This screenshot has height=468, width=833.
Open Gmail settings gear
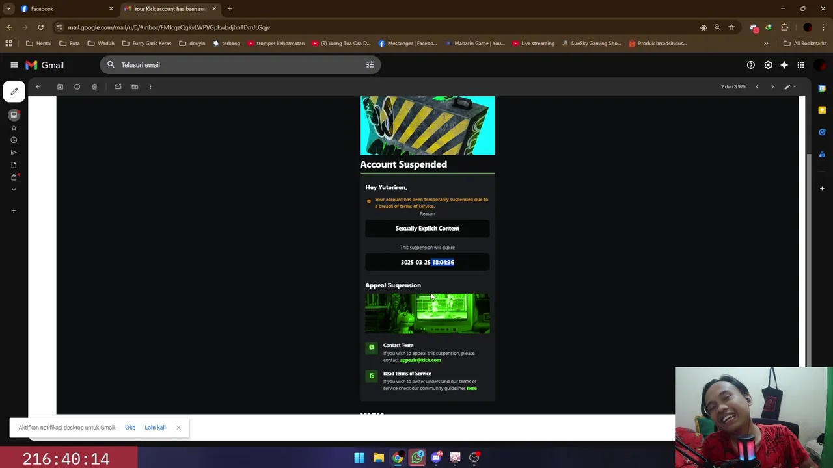tap(768, 65)
